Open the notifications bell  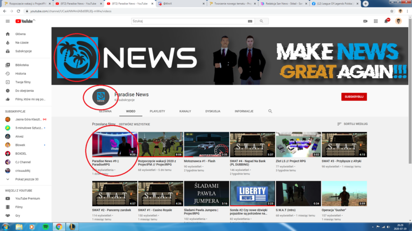[x=386, y=21]
